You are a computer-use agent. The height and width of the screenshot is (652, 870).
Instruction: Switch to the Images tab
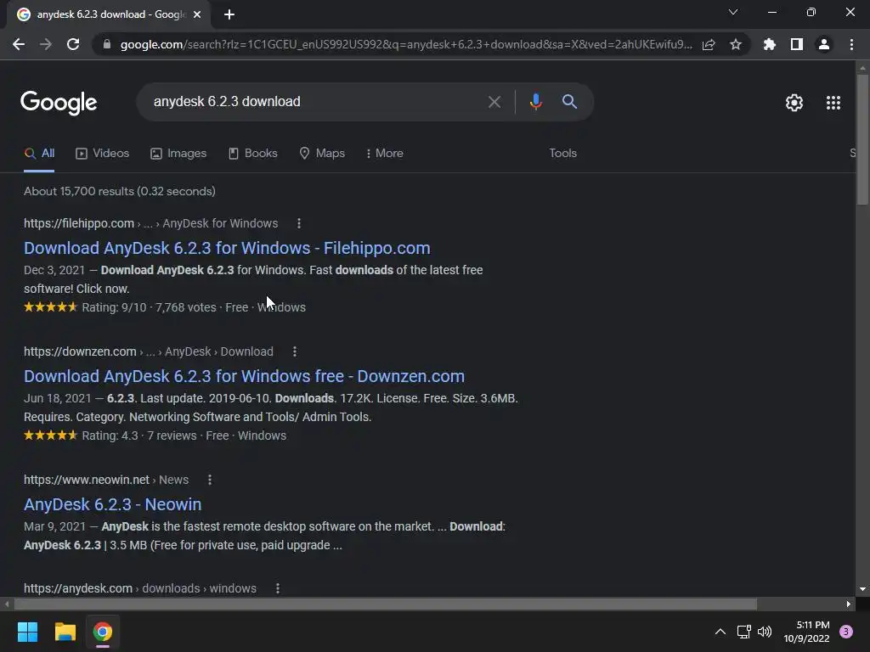178,154
